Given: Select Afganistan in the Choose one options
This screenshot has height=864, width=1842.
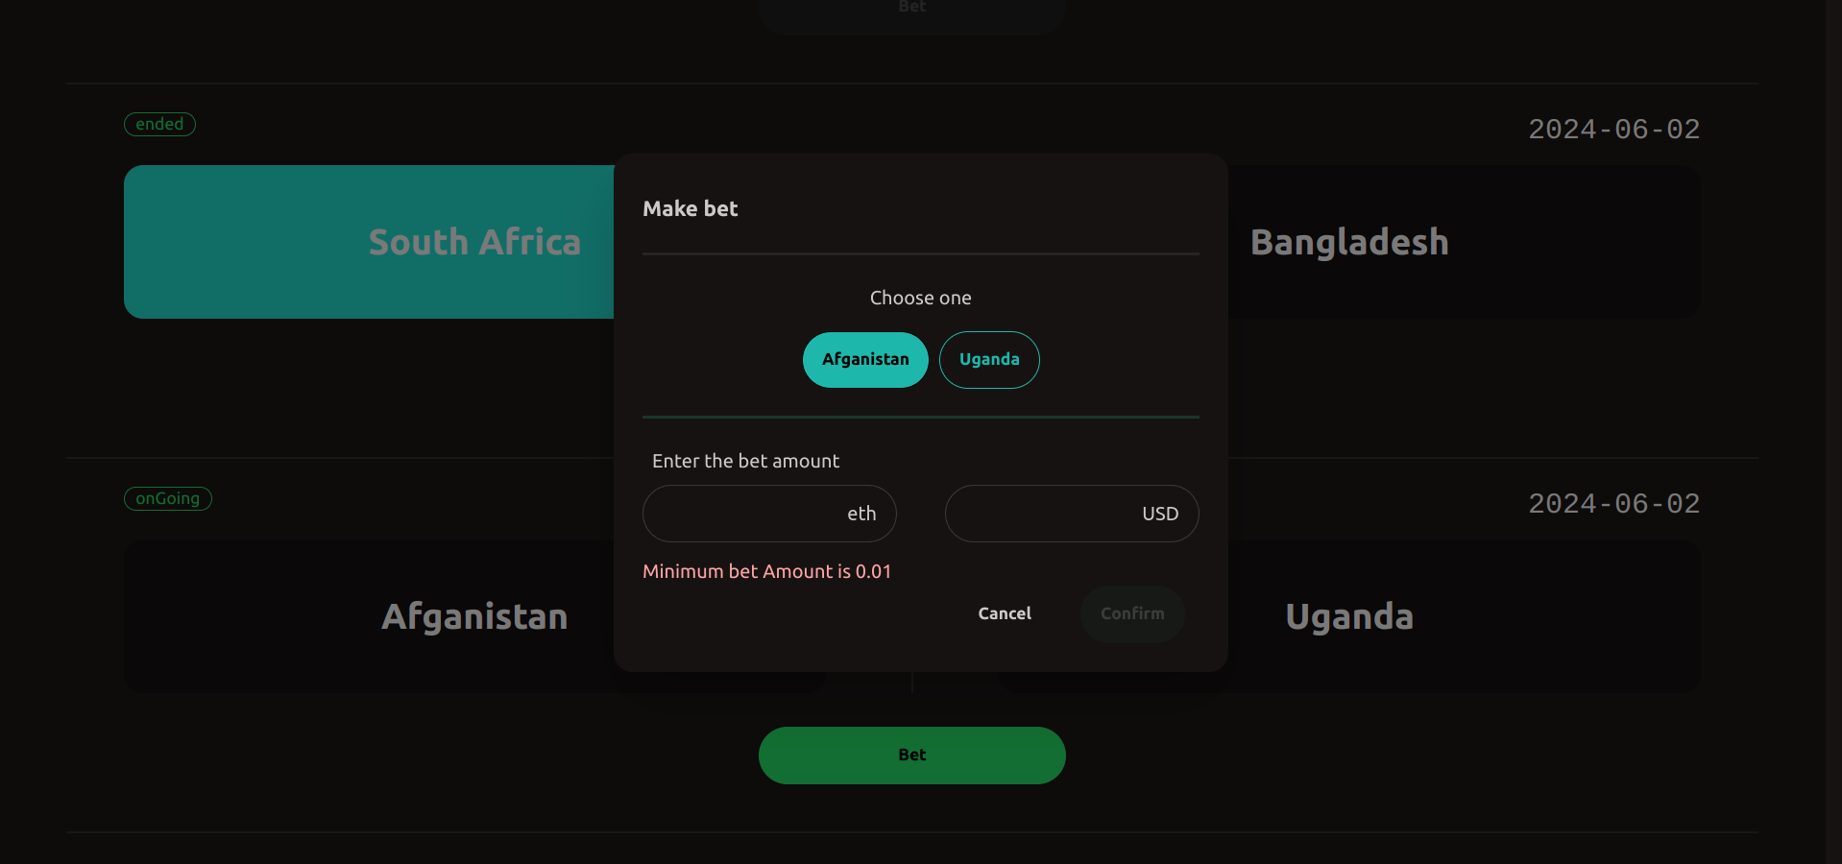Looking at the screenshot, I should tap(865, 360).
